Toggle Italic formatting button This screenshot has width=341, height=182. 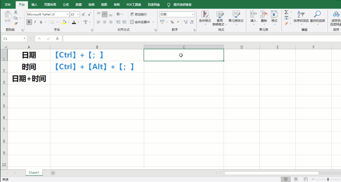click(x=35, y=22)
